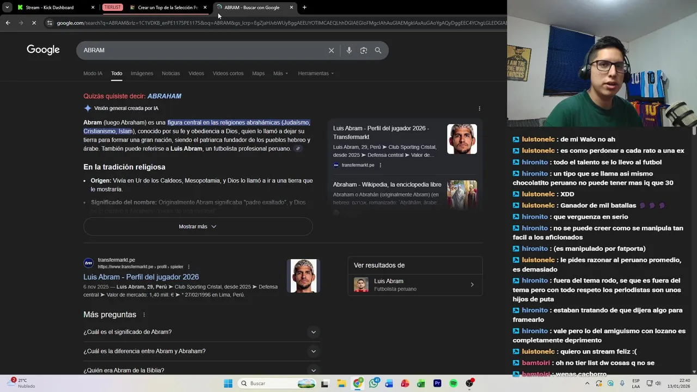Open the Más dropdown in search tabs
This screenshot has height=392, width=697.
tap(280, 73)
